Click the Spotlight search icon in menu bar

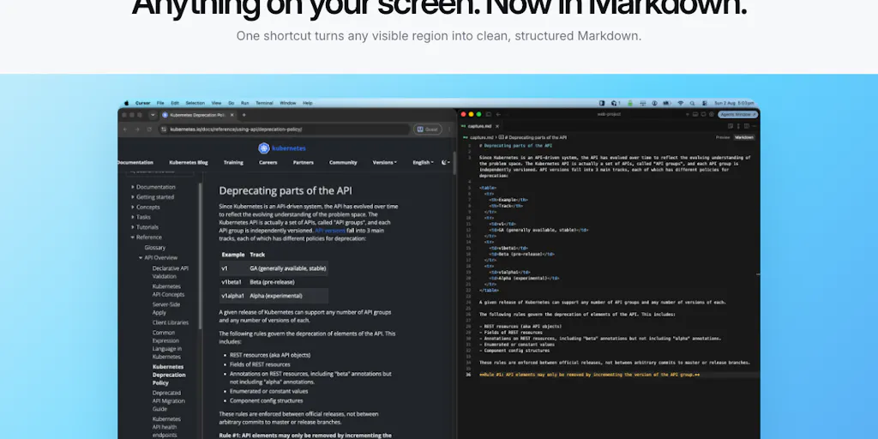pos(692,103)
